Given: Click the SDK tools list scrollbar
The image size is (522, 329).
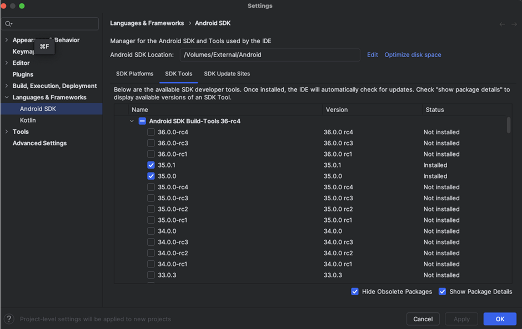Looking at the screenshot, I should (508, 125).
